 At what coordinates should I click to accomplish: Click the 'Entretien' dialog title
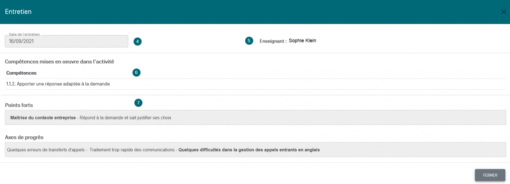coord(18,12)
